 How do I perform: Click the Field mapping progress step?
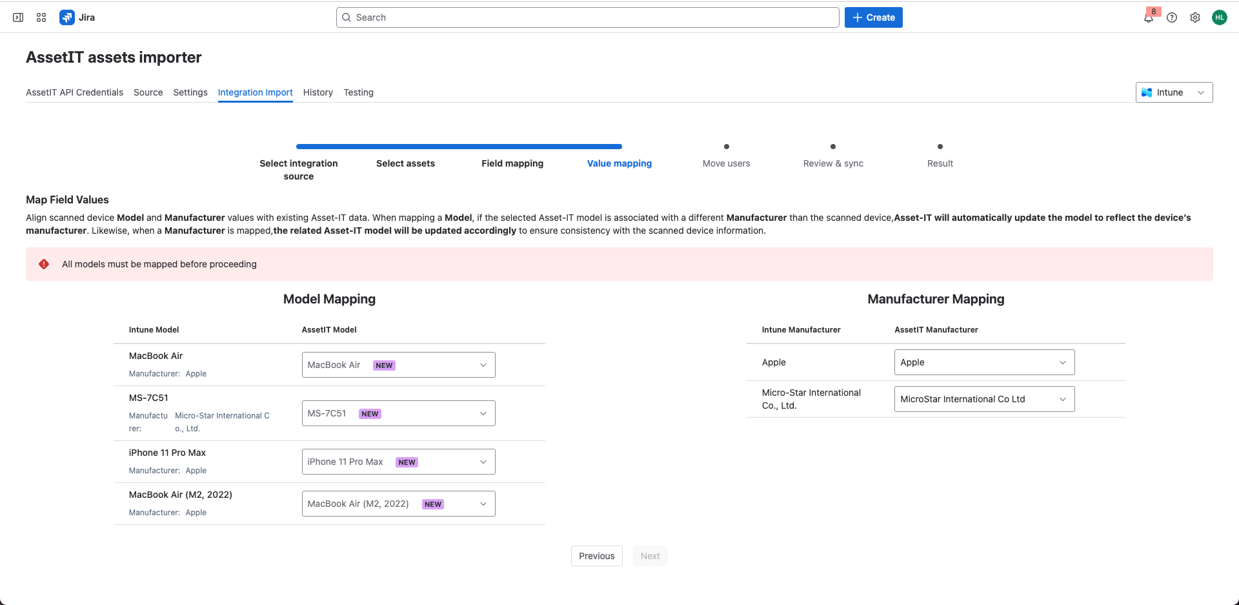tap(512, 163)
